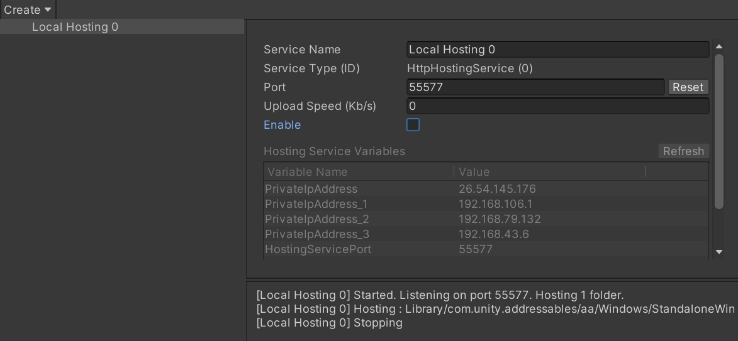This screenshot has width=738, height=341.
Task: Open the Create dropdown menu
Action: [28, 9]
